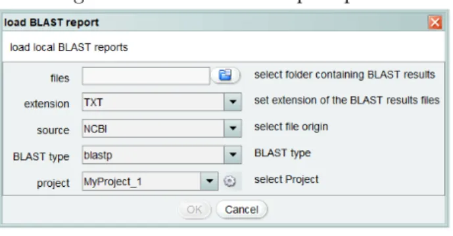Viewport: 453px width, 236px height.
Task: Select the blastp type combo box
Action: pyautogui.click(x=162, y=155)
